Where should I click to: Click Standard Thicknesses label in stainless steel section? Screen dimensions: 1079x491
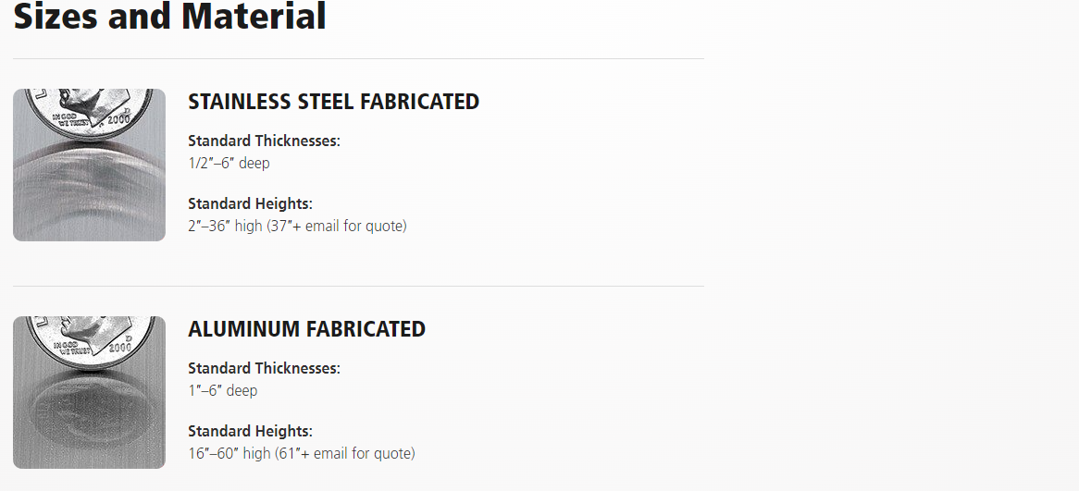coord(265,141)
